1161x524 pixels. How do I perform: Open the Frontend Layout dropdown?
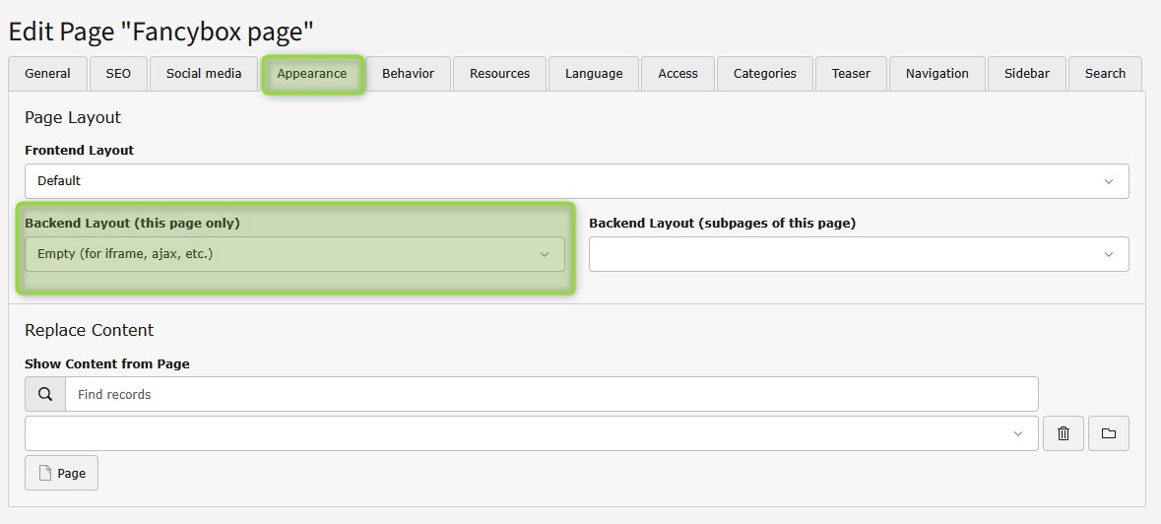(576, 181)
